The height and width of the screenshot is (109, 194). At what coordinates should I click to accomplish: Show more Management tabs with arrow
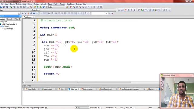pos(20,19)
